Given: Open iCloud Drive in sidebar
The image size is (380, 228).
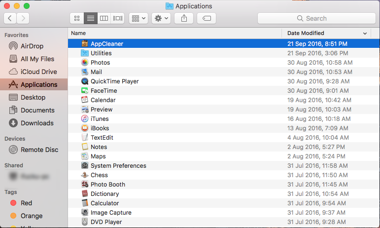Looking at the screenshot, I should 33,72.
